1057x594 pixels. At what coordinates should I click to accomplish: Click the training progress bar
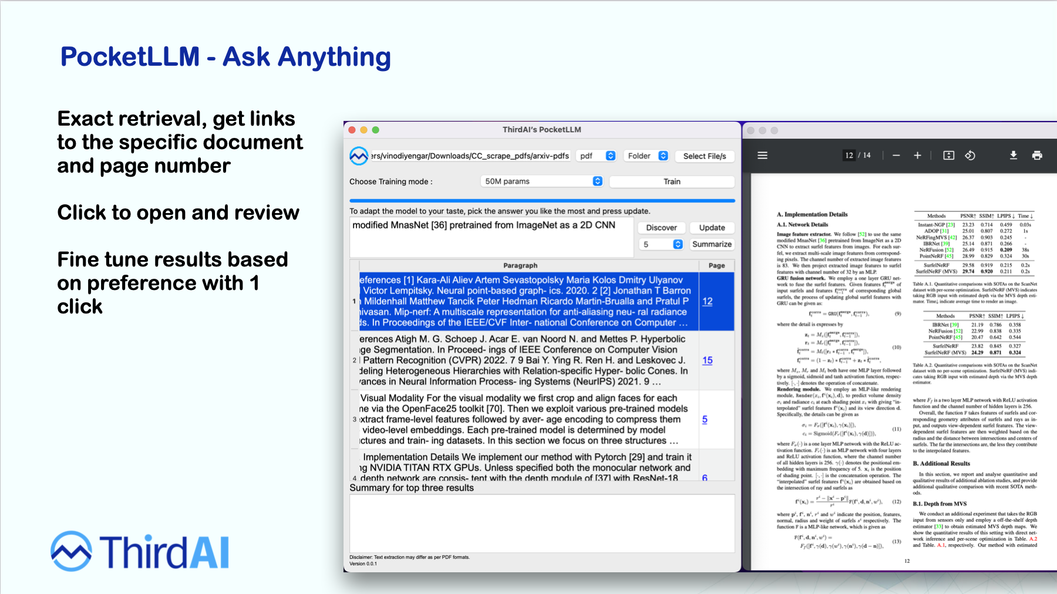click(542, 201)
